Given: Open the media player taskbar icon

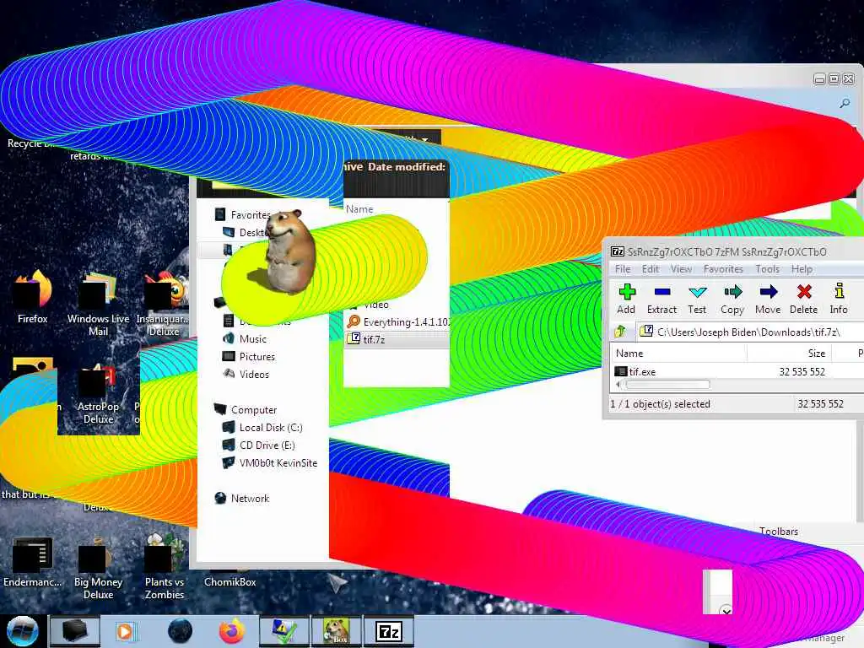Looking at the screenshot, I should pyautogui.click(x=126, y=631).
